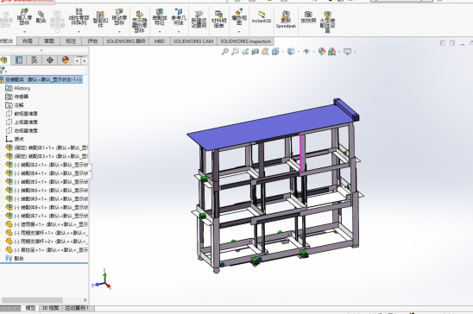Open dropdown arrow under Reference Geometry
Viewport: 473px width, 314px height.
click(179, 32)
